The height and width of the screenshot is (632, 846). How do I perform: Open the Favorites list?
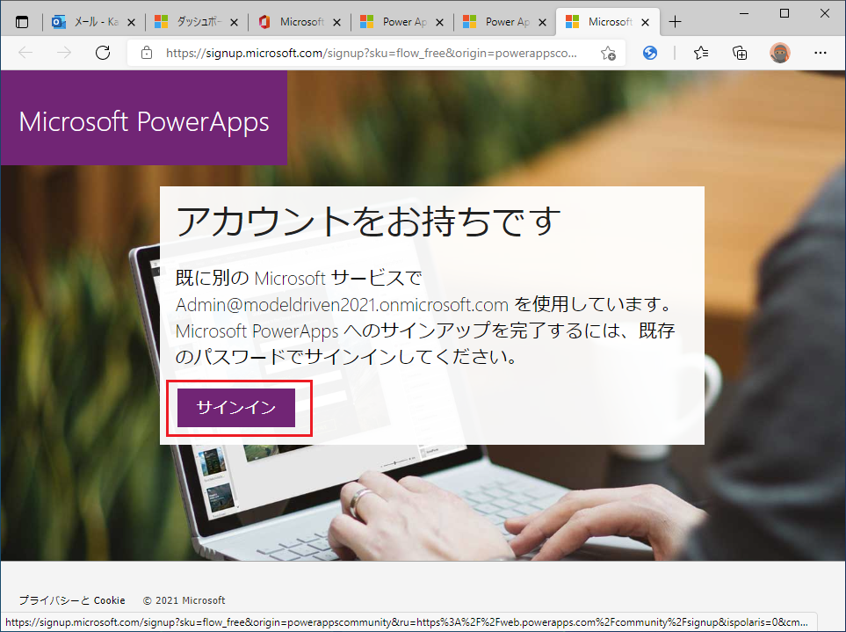point(701,53)
